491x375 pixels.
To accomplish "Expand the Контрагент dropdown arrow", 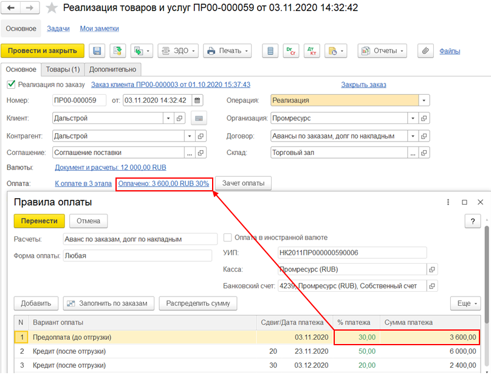I will 190,136.
